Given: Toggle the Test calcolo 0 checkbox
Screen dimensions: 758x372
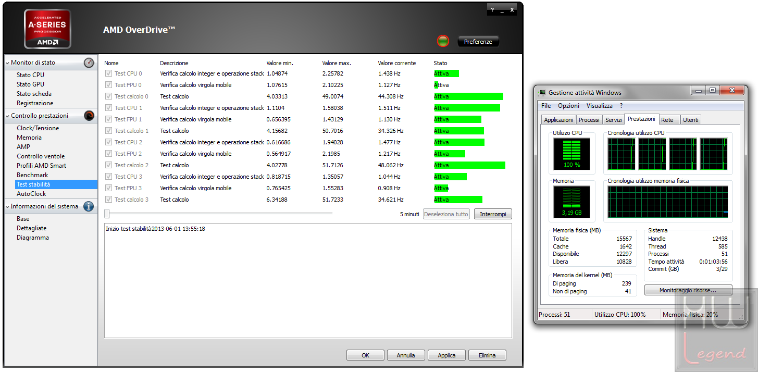Looking at the screenshot, I should [x=108, y=96].
